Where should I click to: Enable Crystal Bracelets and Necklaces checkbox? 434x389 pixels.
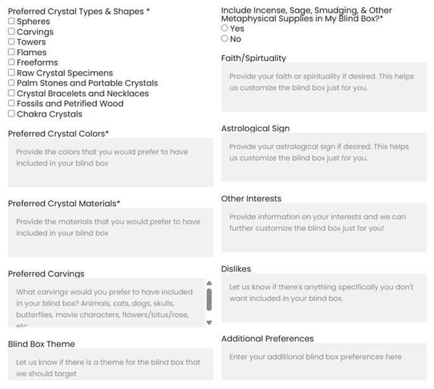(11, 93)
